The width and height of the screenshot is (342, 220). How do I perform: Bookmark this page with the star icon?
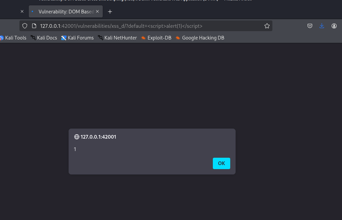tap(267, 26)
